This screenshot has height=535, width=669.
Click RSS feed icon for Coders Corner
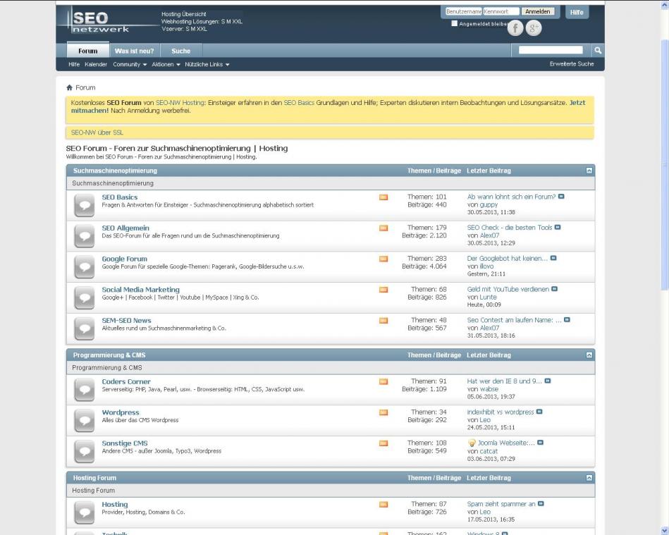(x=383, y=382)
